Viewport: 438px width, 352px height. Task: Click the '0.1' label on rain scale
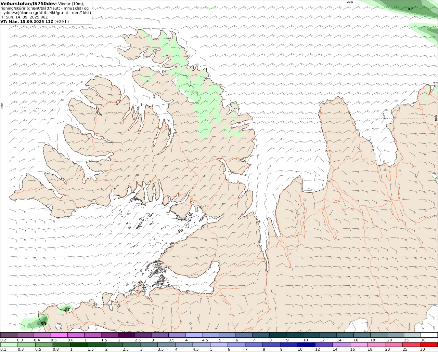(3, 350)
